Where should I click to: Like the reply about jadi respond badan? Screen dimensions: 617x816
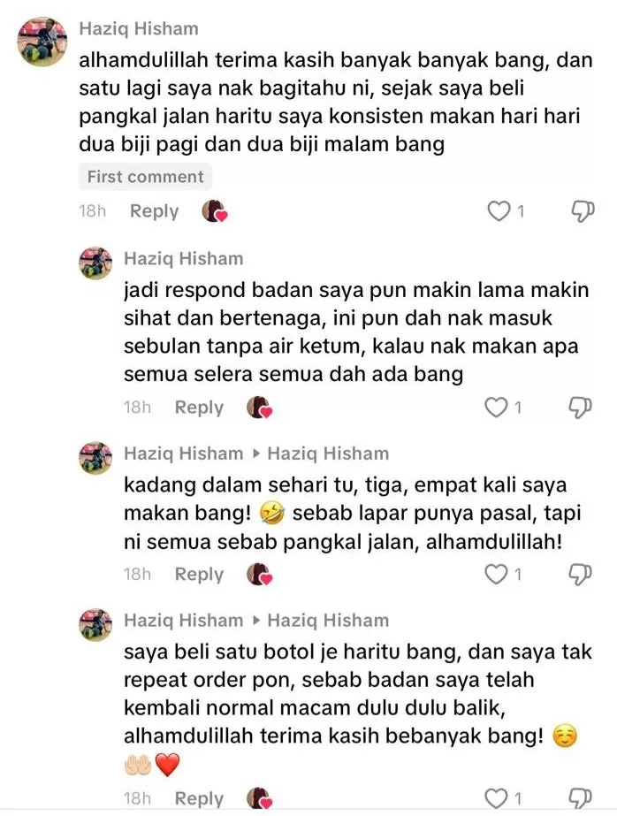(x=496, y=408)
